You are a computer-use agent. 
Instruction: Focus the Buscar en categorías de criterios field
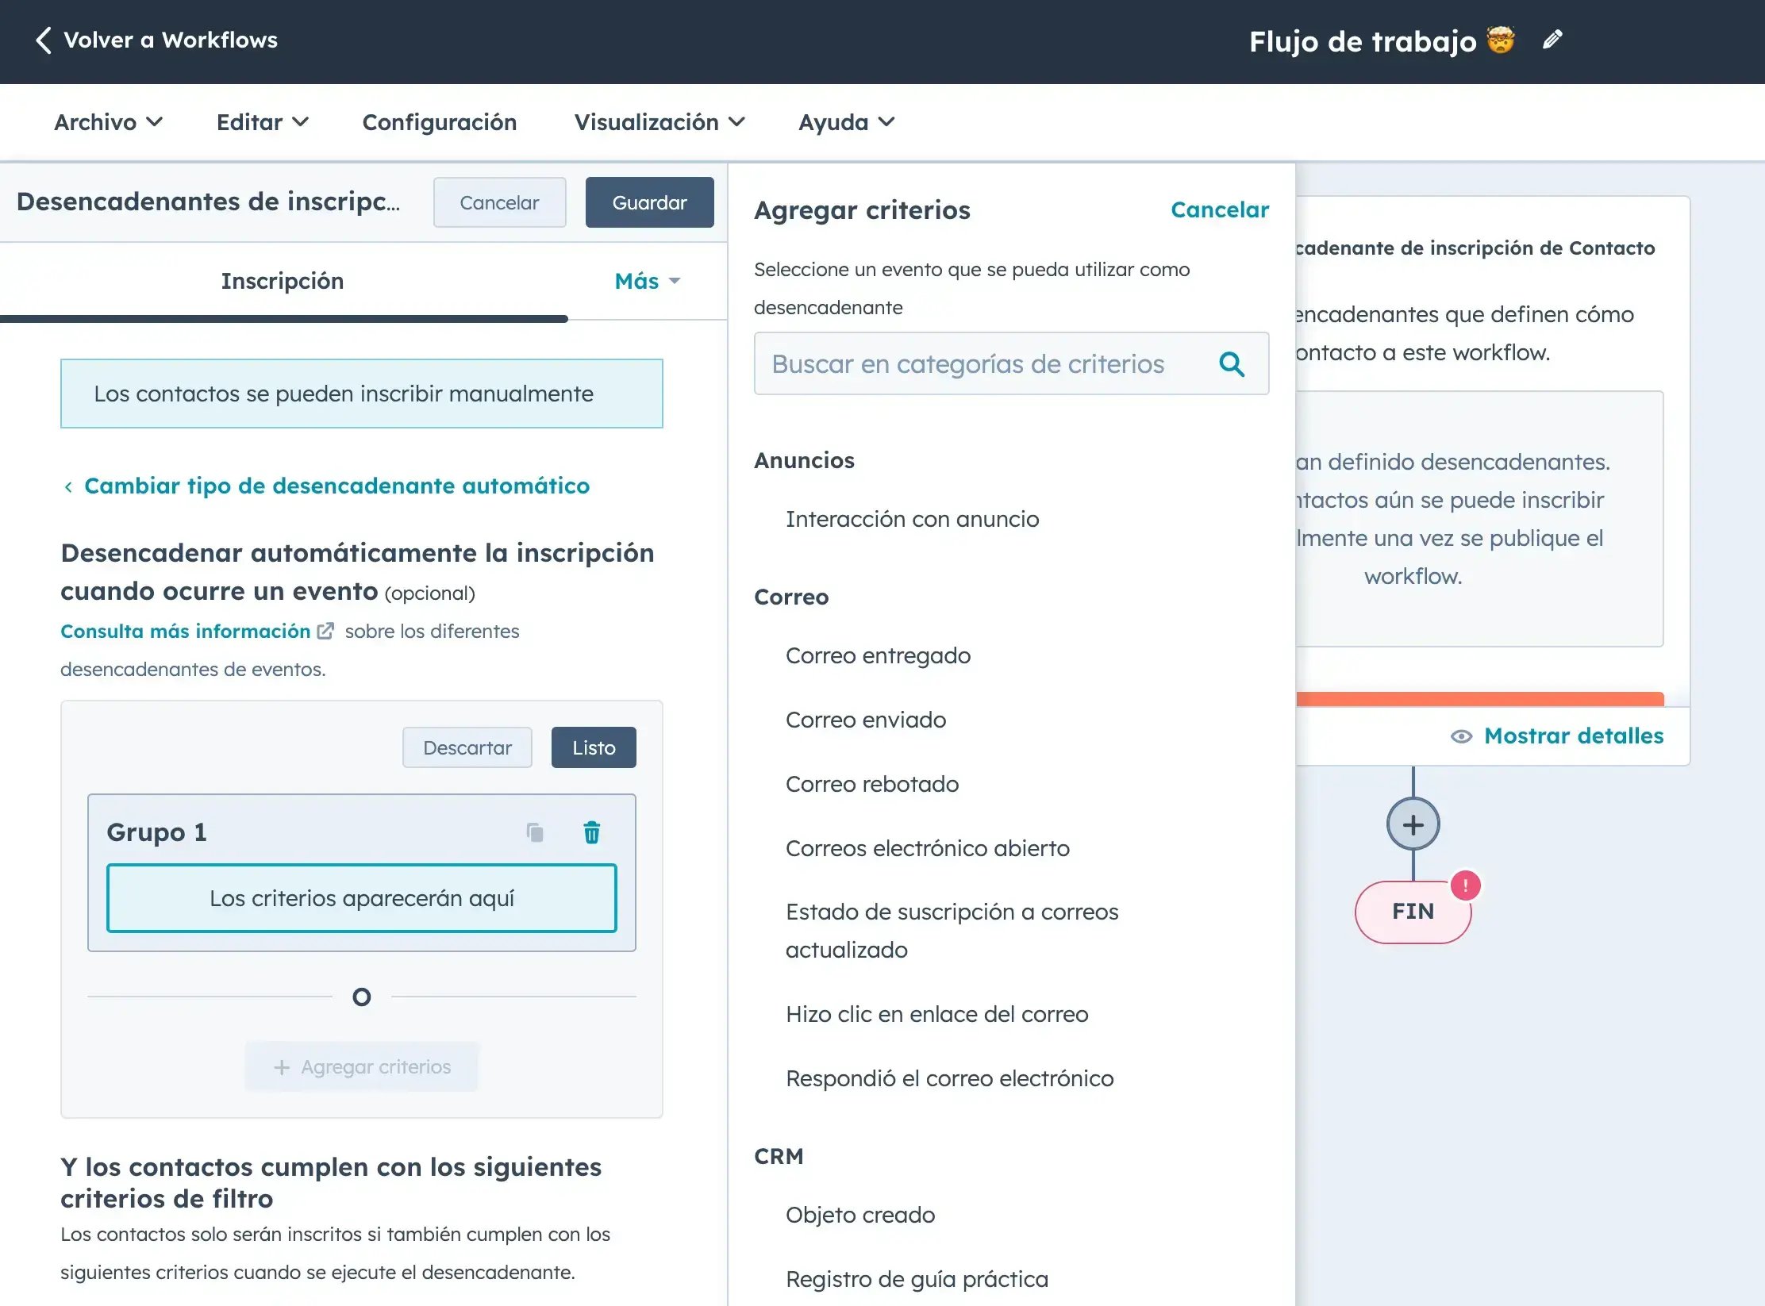click(1011, 363)
